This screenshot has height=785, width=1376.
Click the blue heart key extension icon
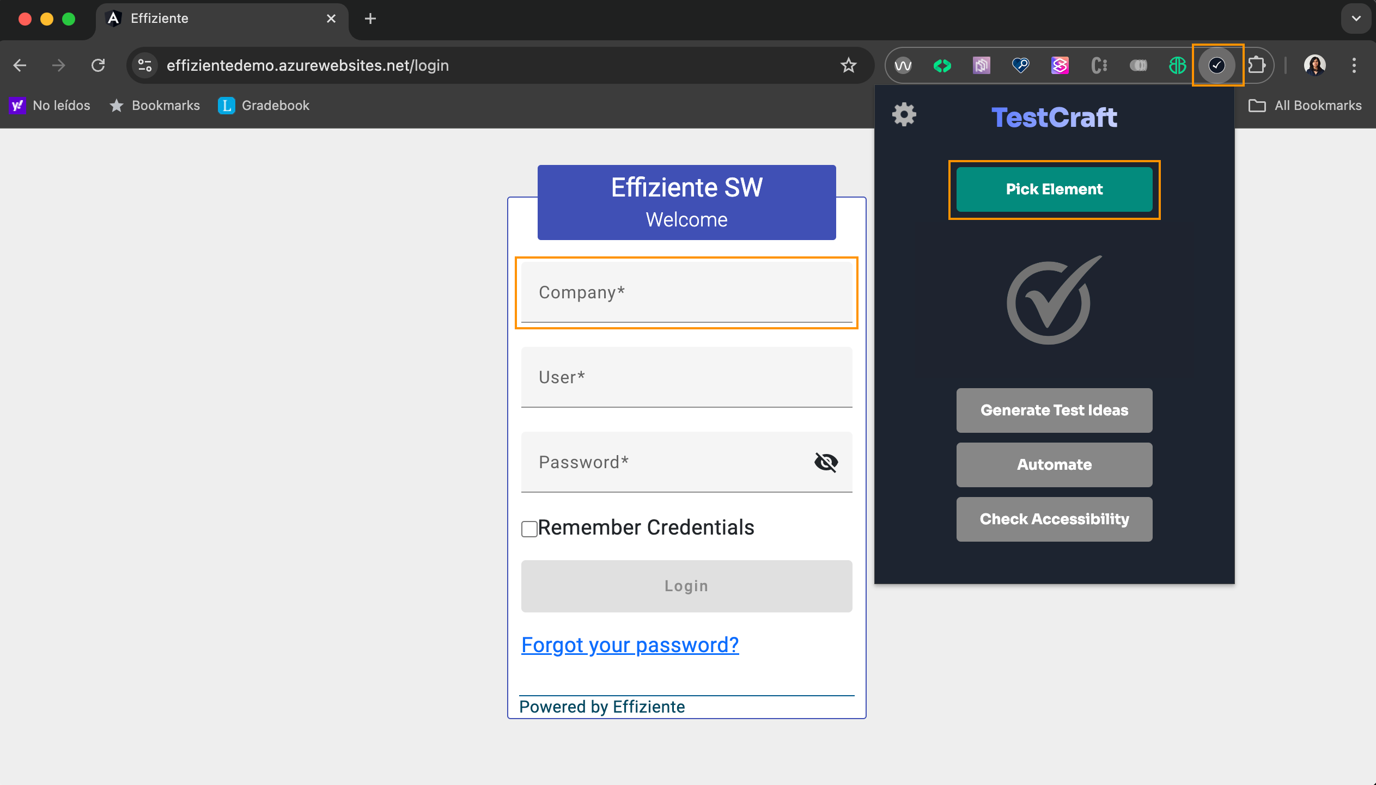[1020, 65]
